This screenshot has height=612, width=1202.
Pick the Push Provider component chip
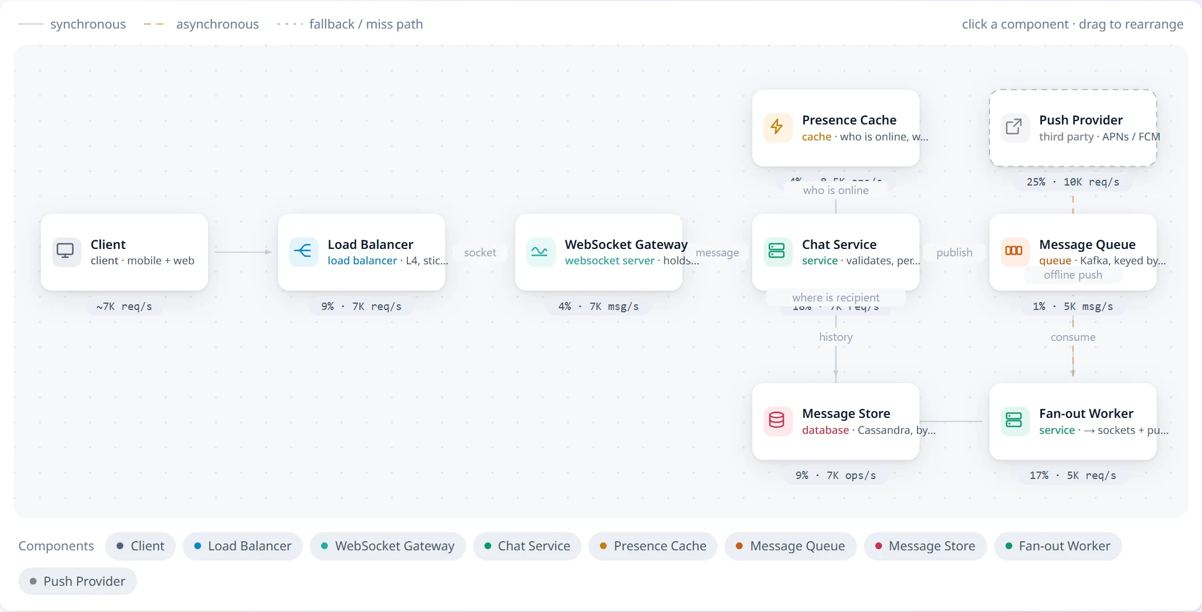[x=78, y=581]
